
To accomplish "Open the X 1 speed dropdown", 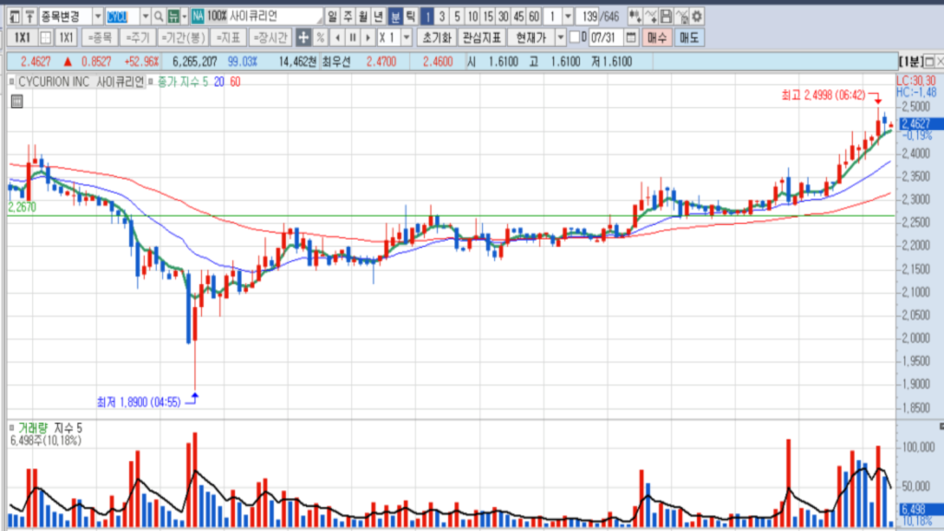I will (407, 38).
